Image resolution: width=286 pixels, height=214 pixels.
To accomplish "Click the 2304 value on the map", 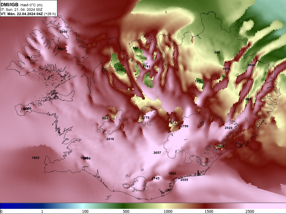I will 251,65.
